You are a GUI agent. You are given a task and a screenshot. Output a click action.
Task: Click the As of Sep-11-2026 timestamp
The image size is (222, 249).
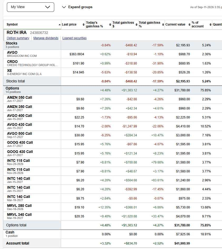tap(206, 7)
